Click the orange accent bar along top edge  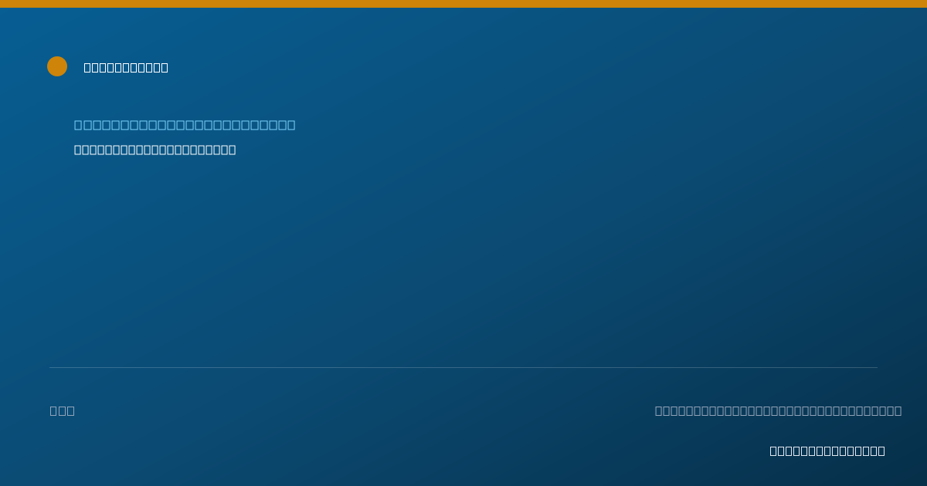[x=463, y=4]
